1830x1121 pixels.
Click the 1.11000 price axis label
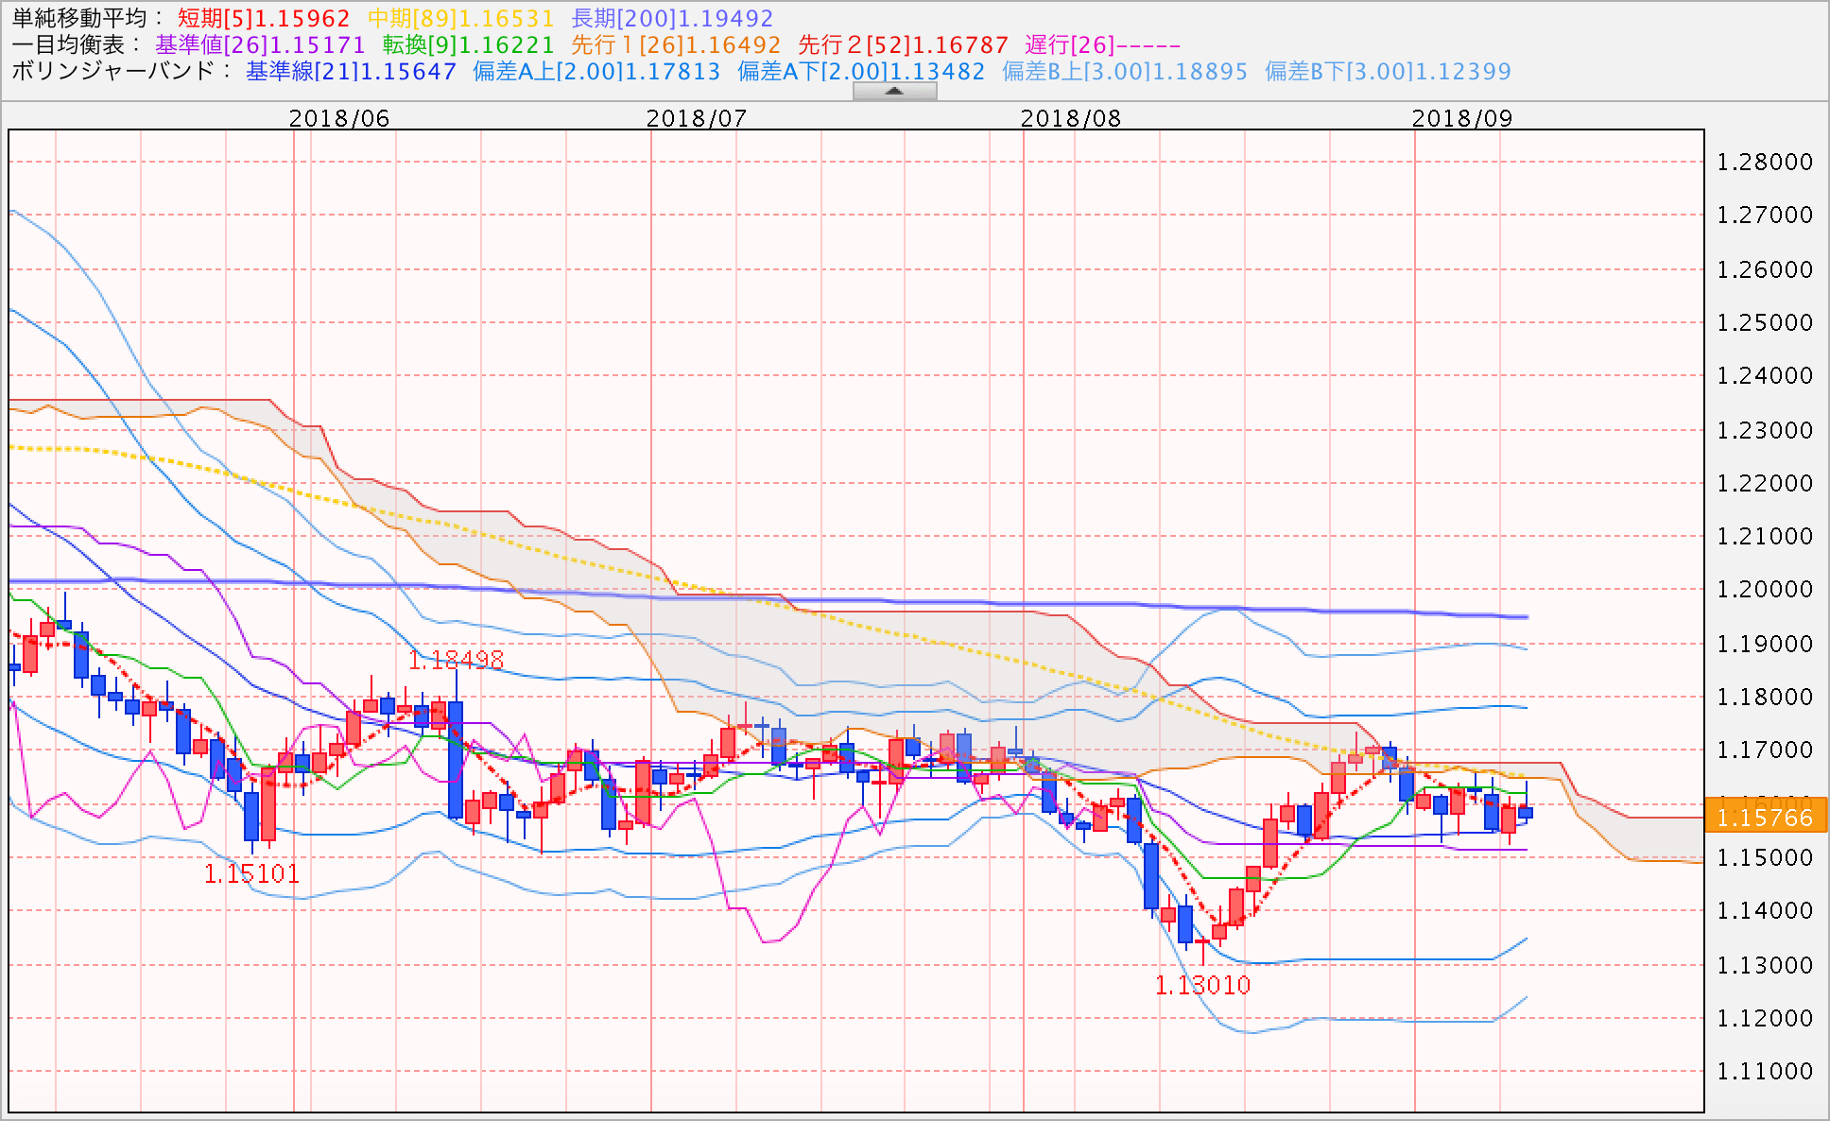click(1765, 1071)
